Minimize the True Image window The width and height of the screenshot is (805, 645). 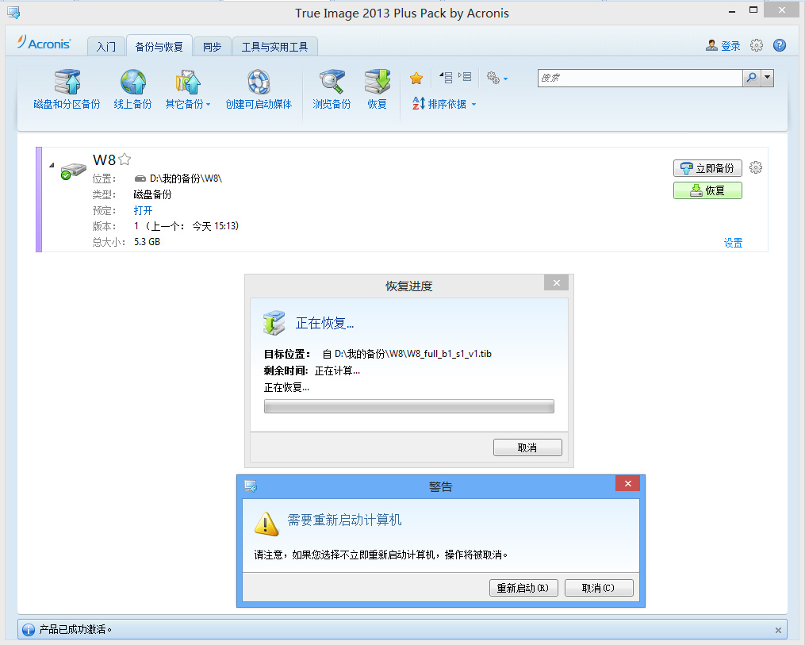click(732, 11)
